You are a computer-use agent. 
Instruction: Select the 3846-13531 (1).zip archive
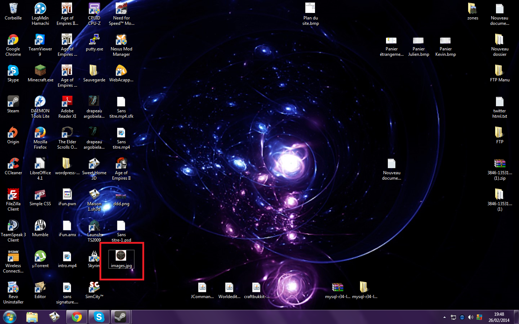[500, 169]
